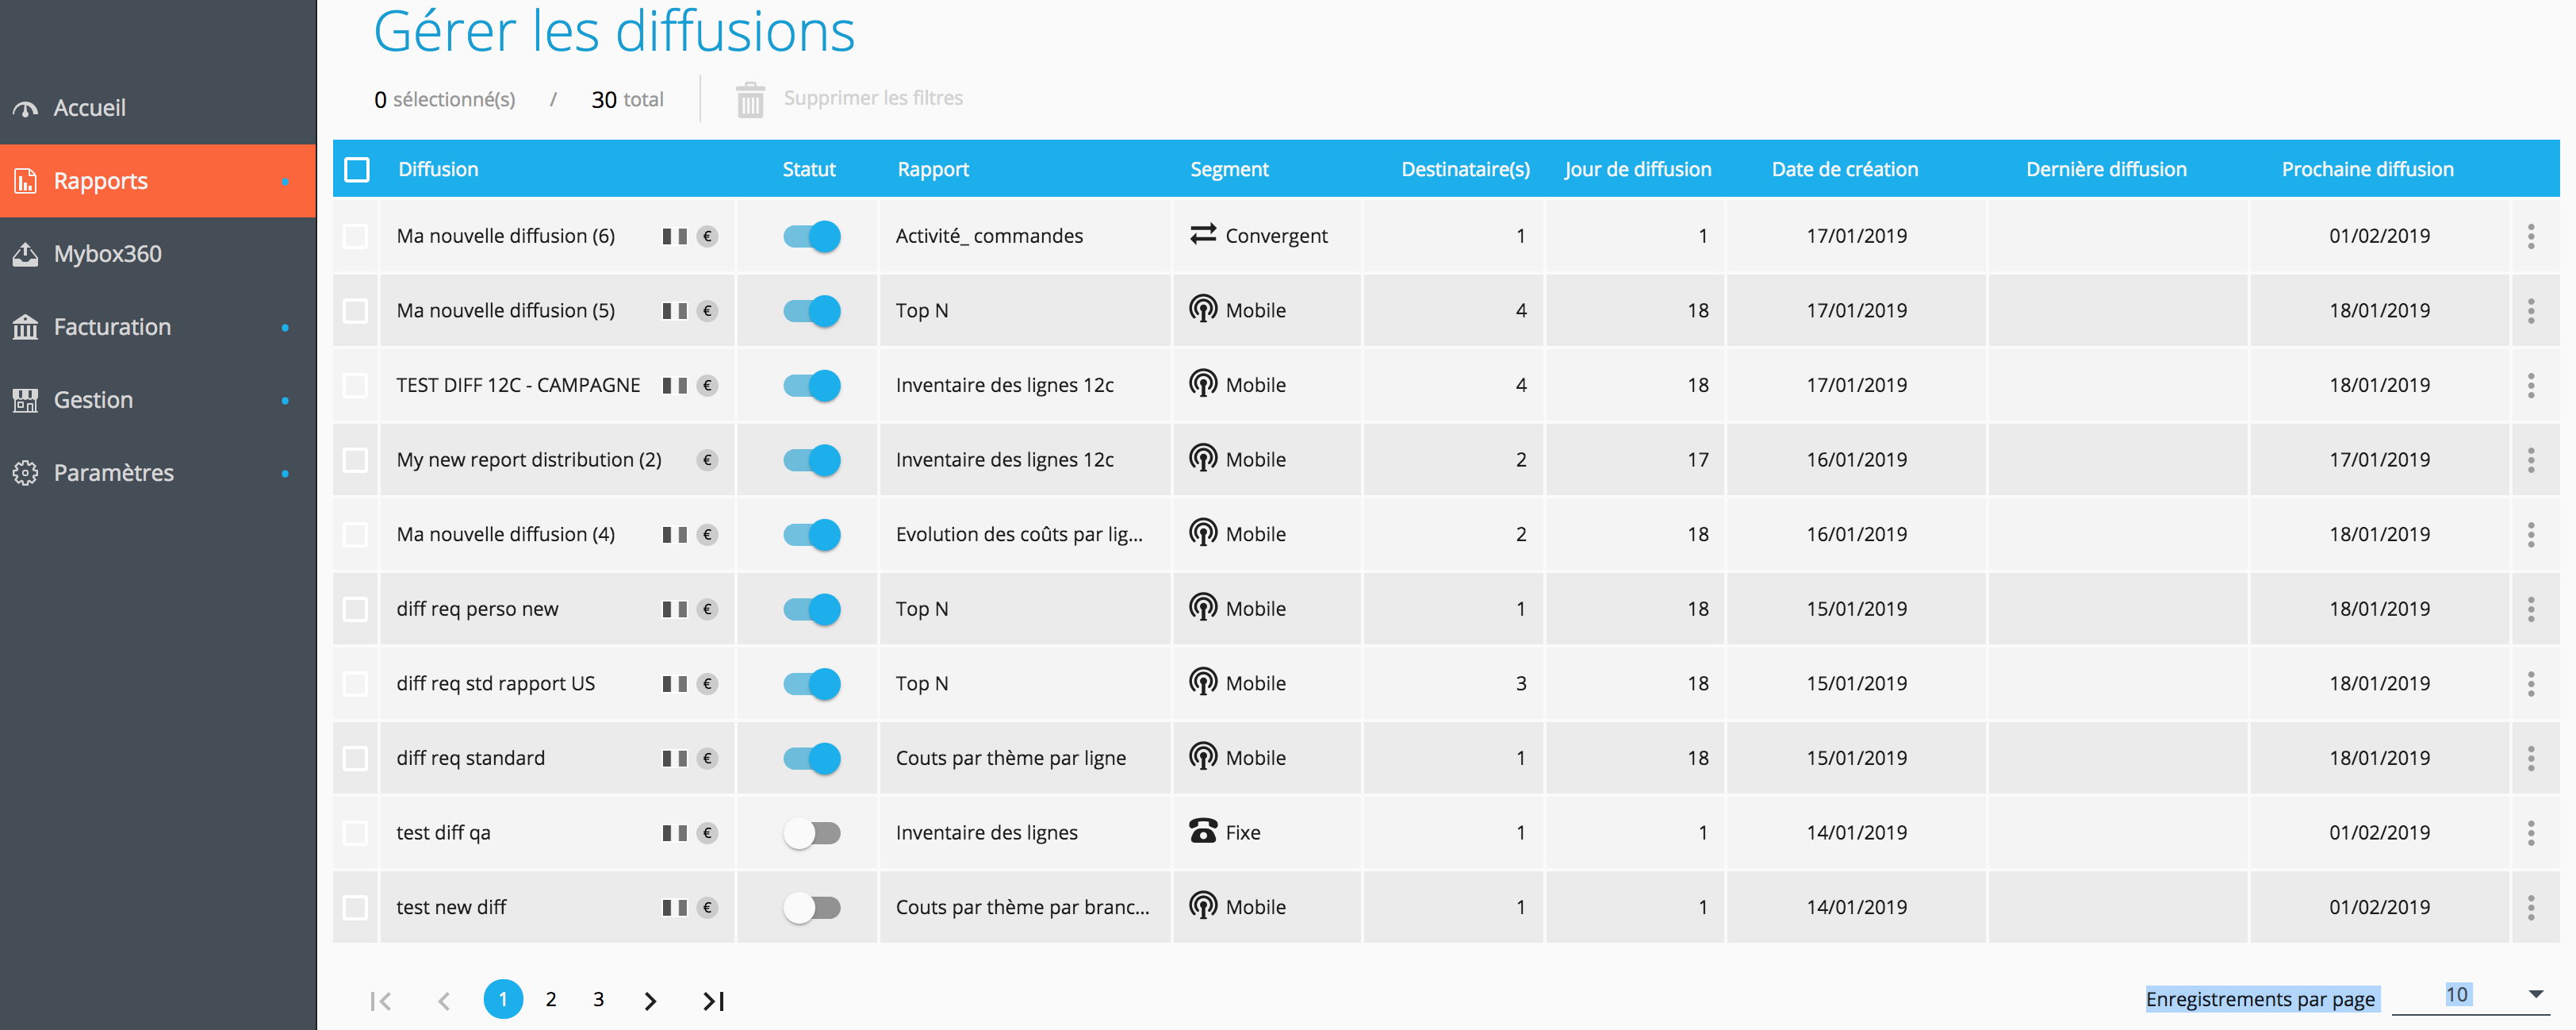The width and height of the screenshot is (2576, 1030).
Task: Click the euro icon on test new diff
Action: [708, 908]
